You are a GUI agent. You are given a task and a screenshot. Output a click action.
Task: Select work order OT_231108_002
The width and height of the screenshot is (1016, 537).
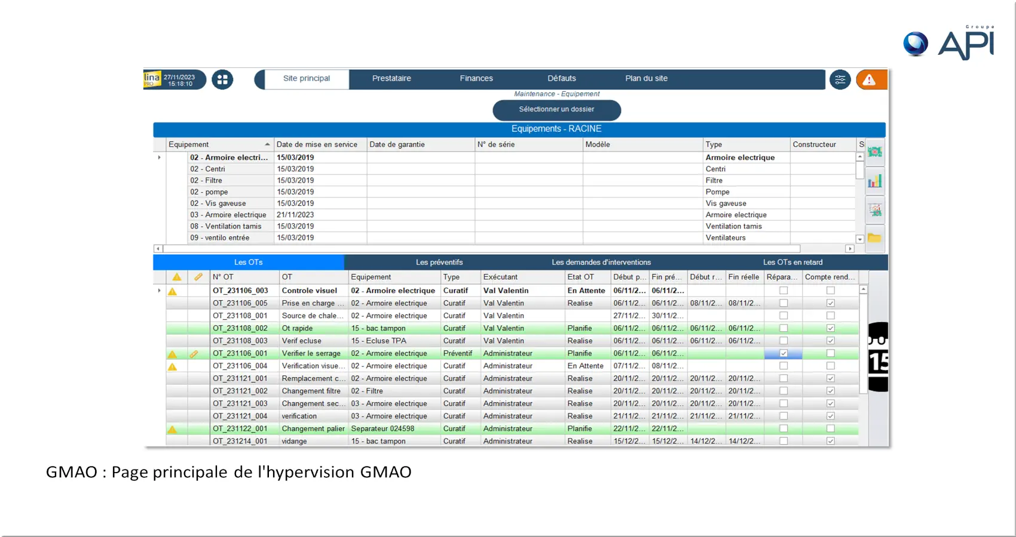512,328
